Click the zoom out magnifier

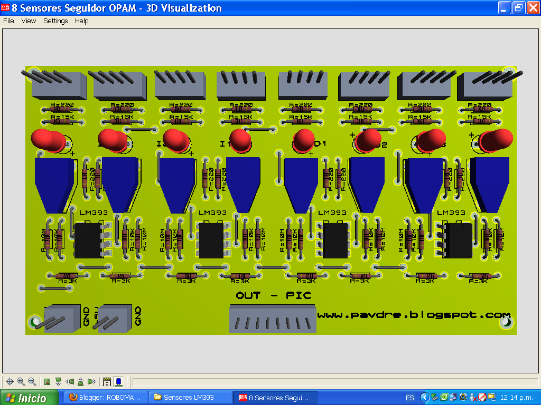[32, 382]
